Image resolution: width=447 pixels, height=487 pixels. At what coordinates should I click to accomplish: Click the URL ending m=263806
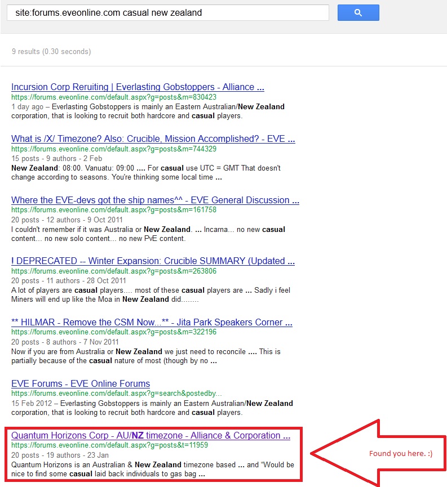pos(114,271)
